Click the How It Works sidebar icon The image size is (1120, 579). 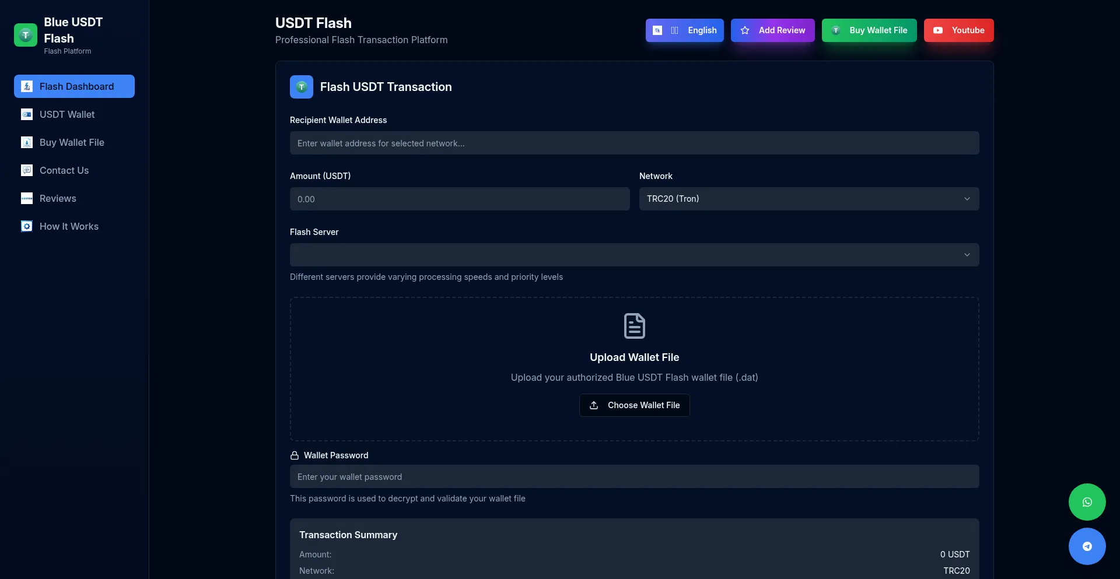pyautogui.click(x=27, y=226)
